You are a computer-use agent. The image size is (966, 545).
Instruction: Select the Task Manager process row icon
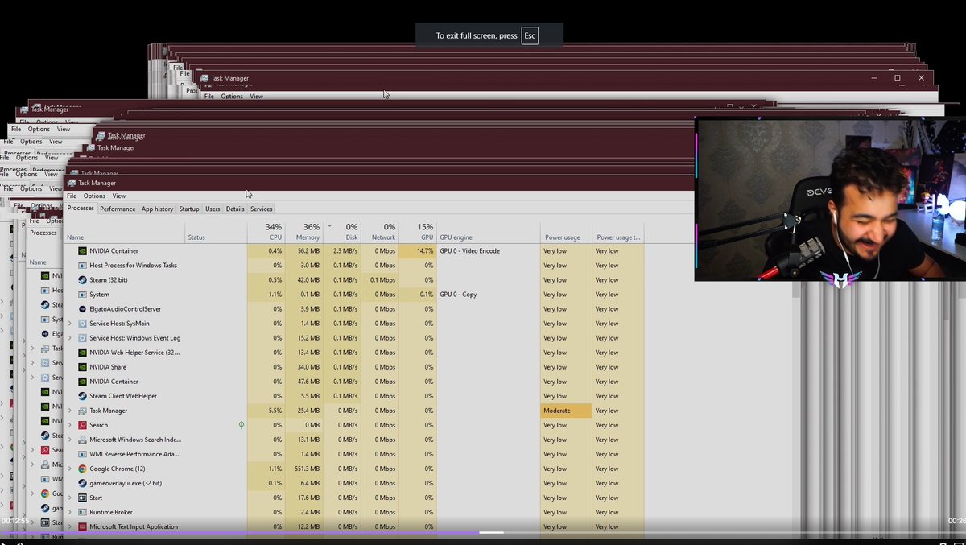(x=82, y=411)
